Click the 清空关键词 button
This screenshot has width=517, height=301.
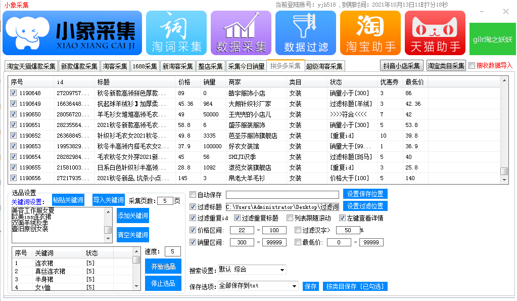132,235
